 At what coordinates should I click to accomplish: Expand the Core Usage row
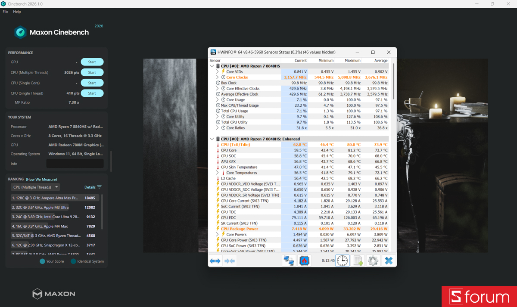(x=218, y=99)
